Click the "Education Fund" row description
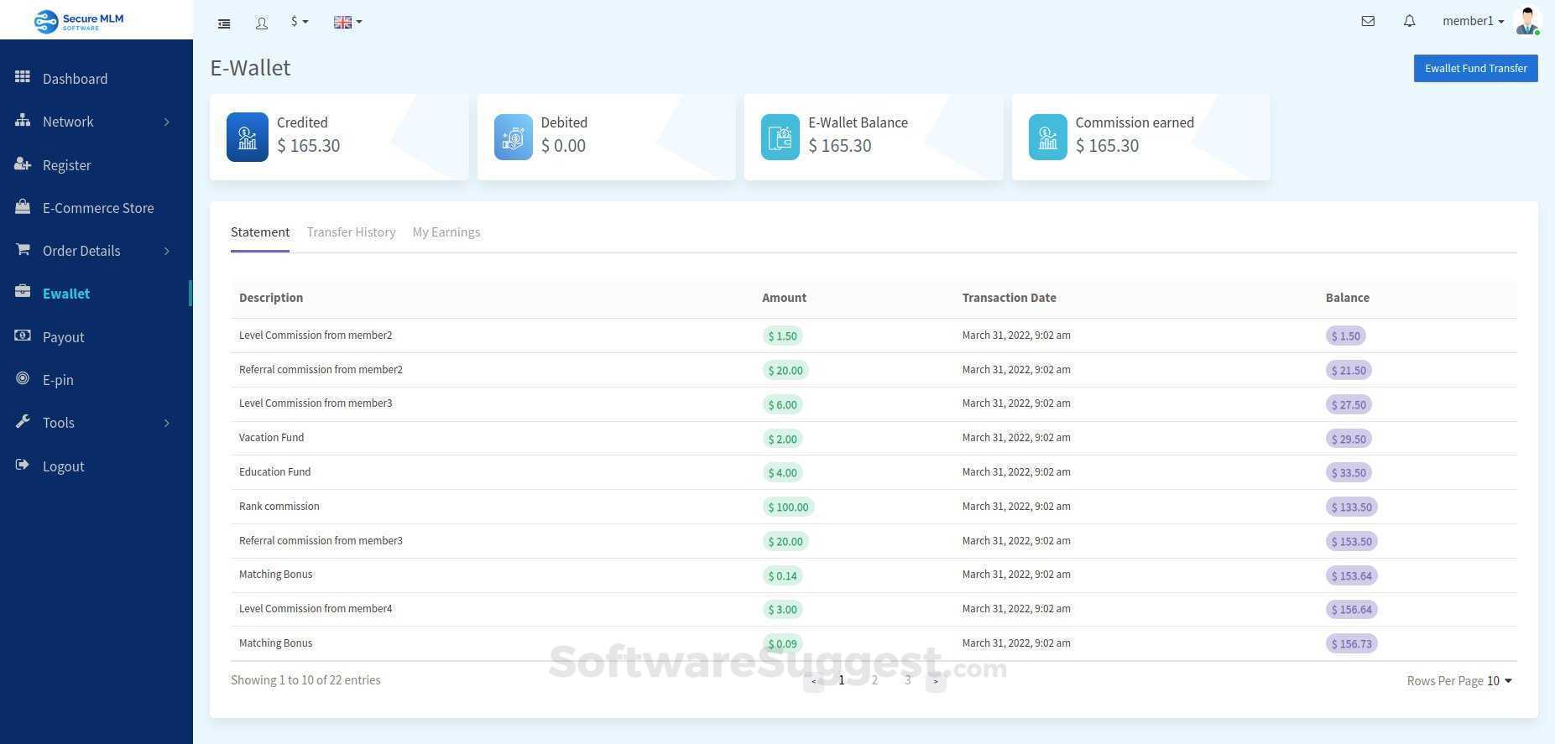The width and height of the screenshot is (1555, 744). pyautogui.click(x=275, y=472)
